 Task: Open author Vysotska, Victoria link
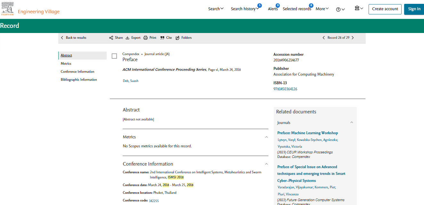pyautogui.click(x=290, y=146)
